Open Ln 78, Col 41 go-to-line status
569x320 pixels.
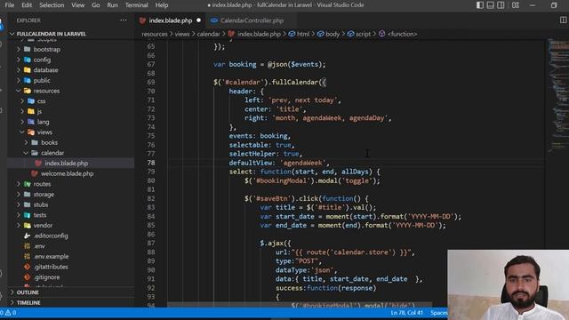pos(407,313)
